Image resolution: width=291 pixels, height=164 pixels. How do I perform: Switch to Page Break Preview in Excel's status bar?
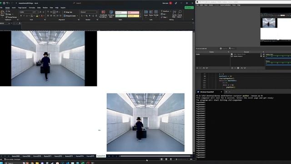point(171,159)
